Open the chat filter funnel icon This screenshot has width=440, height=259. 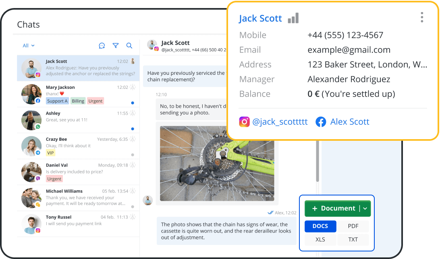[116, 46]
